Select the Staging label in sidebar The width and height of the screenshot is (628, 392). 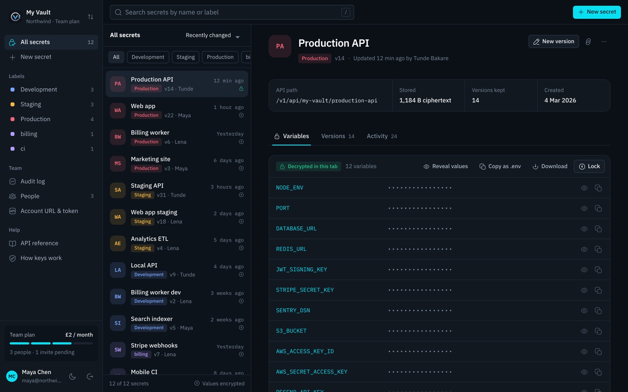coord(51,104)
